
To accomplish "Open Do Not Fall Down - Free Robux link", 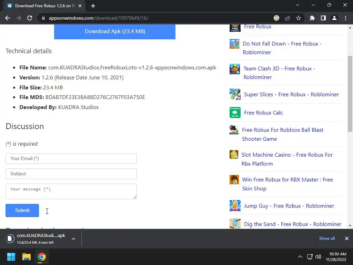I will [x=282, y=48].
